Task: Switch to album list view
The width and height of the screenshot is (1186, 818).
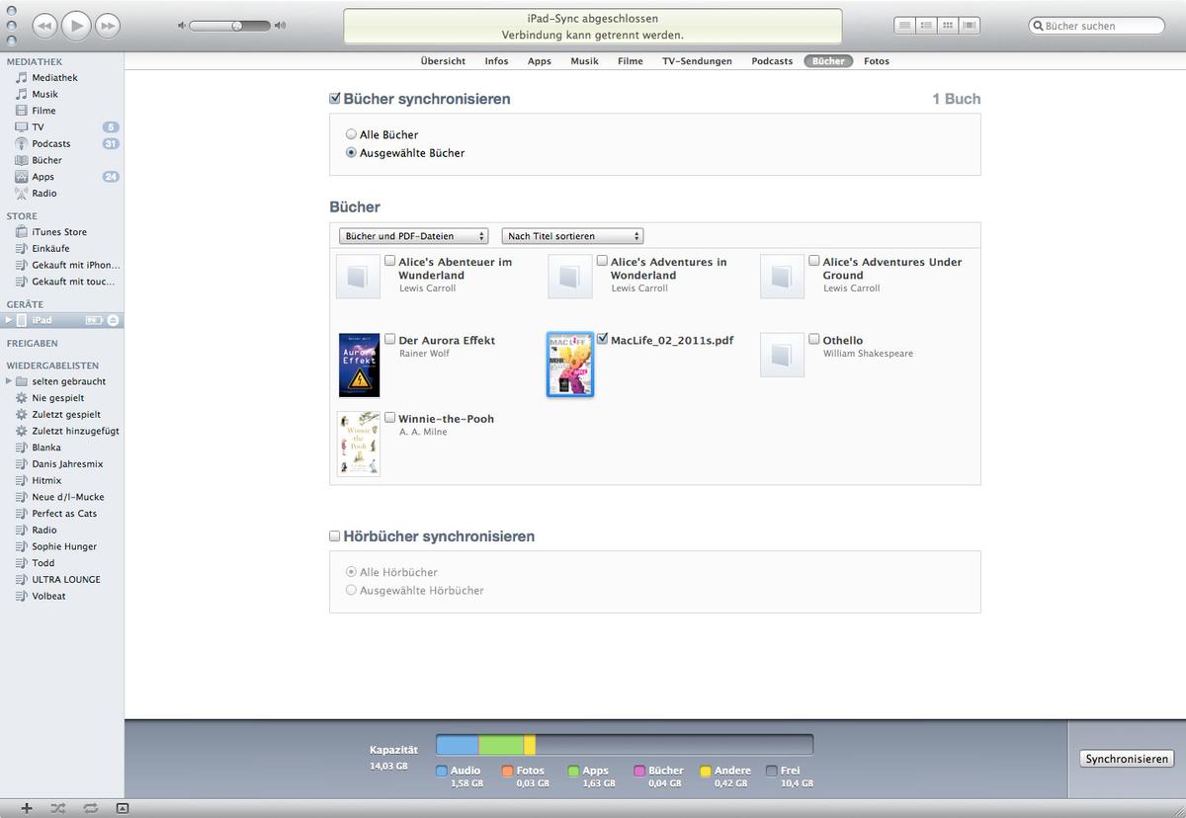Action: pyautogui.click(x=926, y=26)
